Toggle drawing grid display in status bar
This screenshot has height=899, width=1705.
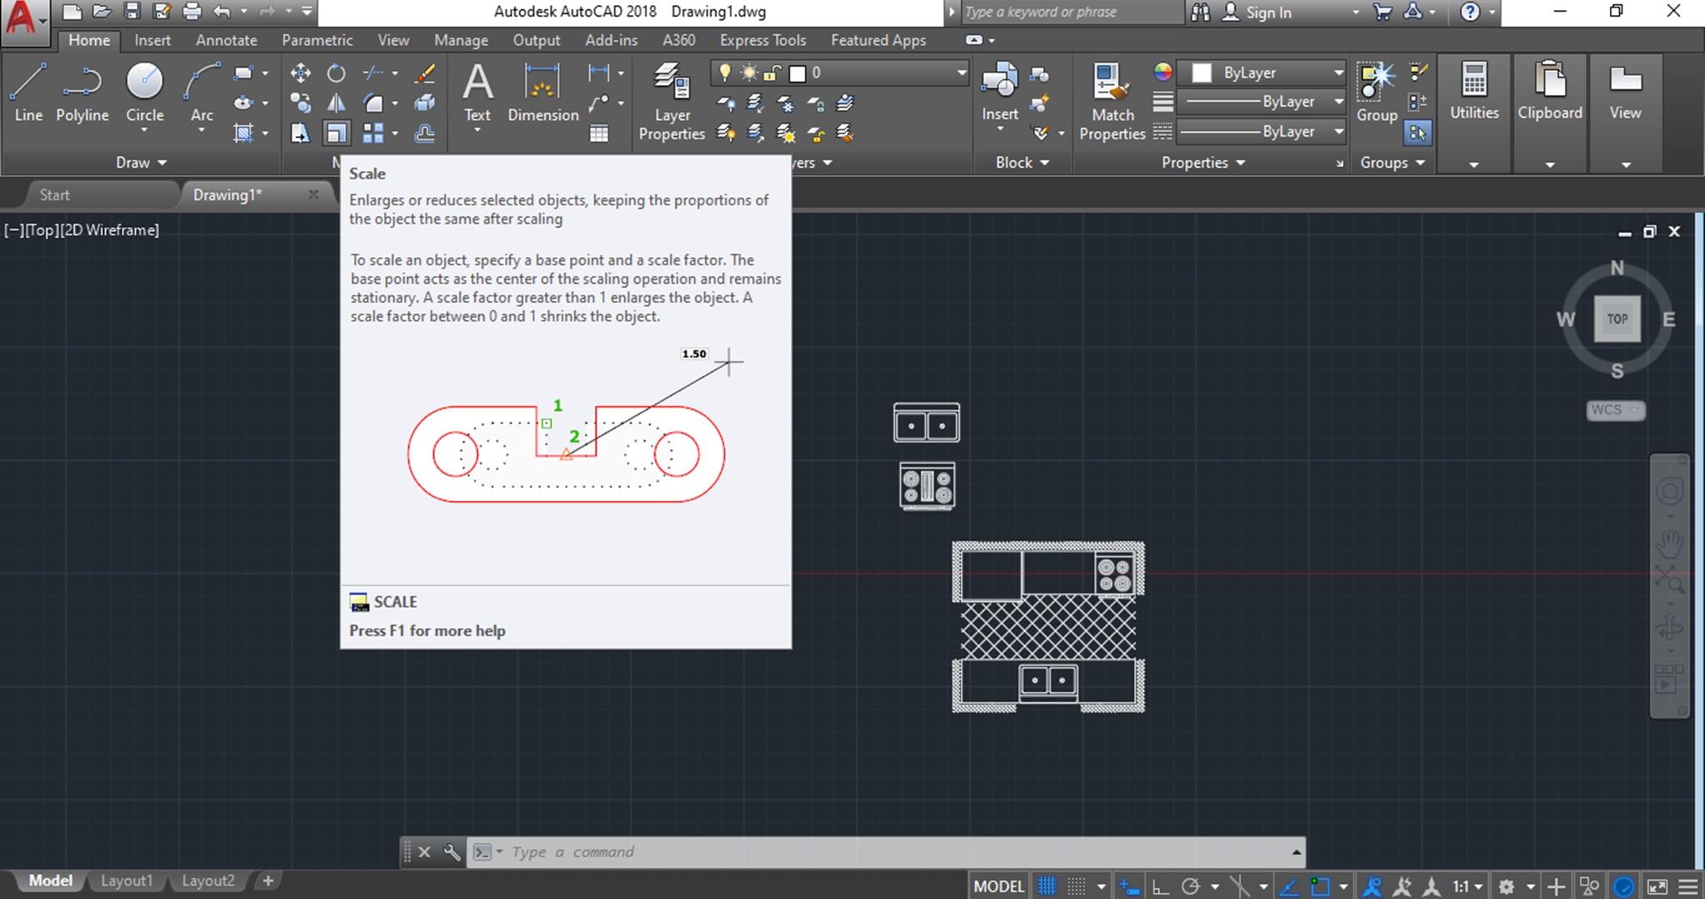click(x=1047, y=886)
